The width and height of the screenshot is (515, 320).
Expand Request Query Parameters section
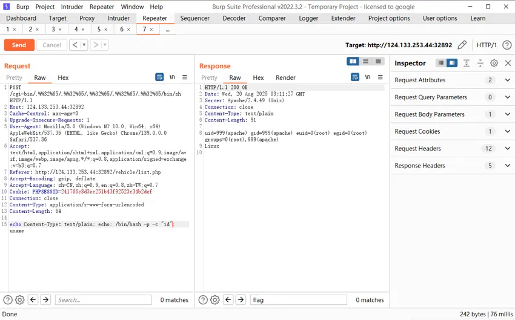[508, 97]
